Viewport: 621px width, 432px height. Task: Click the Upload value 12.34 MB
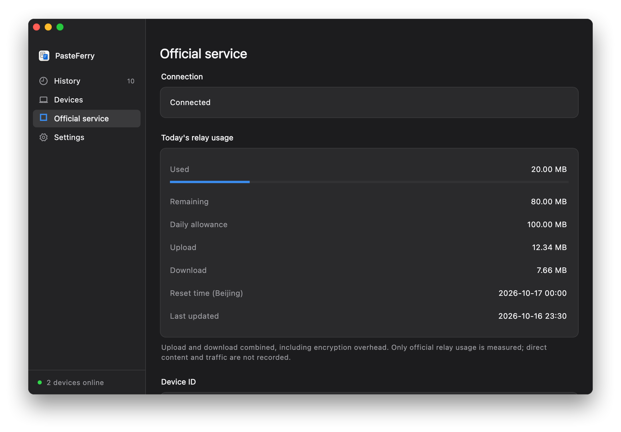[549, 247]
